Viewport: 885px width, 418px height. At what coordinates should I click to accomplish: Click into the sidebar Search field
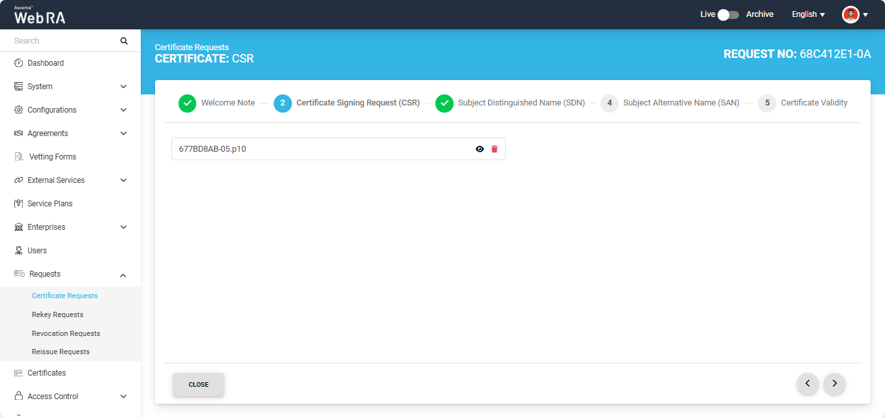tap(62, 41)
